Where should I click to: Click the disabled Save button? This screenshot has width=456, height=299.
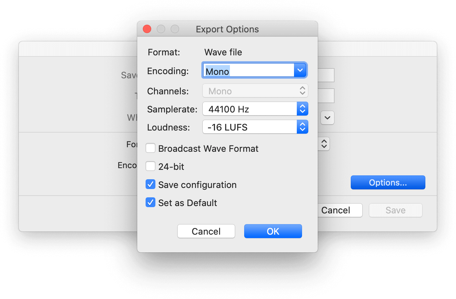[395, 210]
